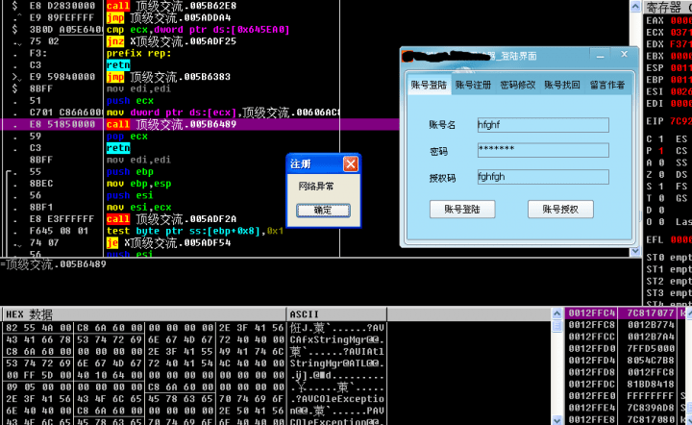Viewport: 692px width, 425px height.
Task: Select the ECX register row
Action: click(668, 33)
